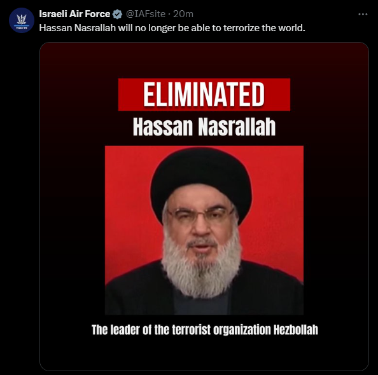Click the blue verified badge
378x375 pixels.
[x=117, y=14]
